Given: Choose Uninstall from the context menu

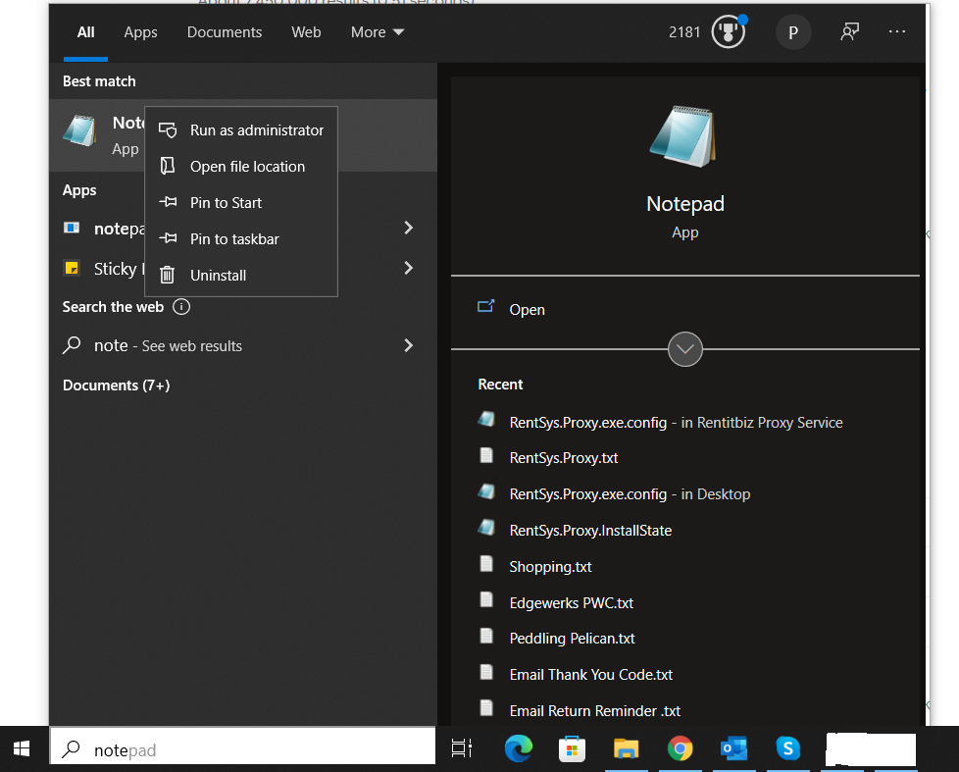Looking at the screenshot, I should pos(241,276).
